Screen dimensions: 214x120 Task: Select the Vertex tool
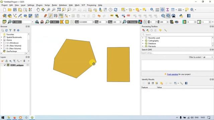pos(66,16)
